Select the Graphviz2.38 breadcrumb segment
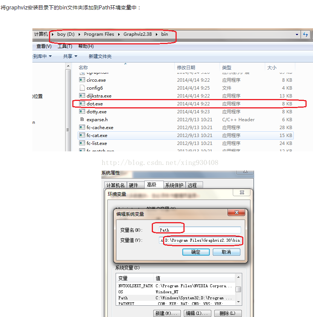 [x=137, y=34]
